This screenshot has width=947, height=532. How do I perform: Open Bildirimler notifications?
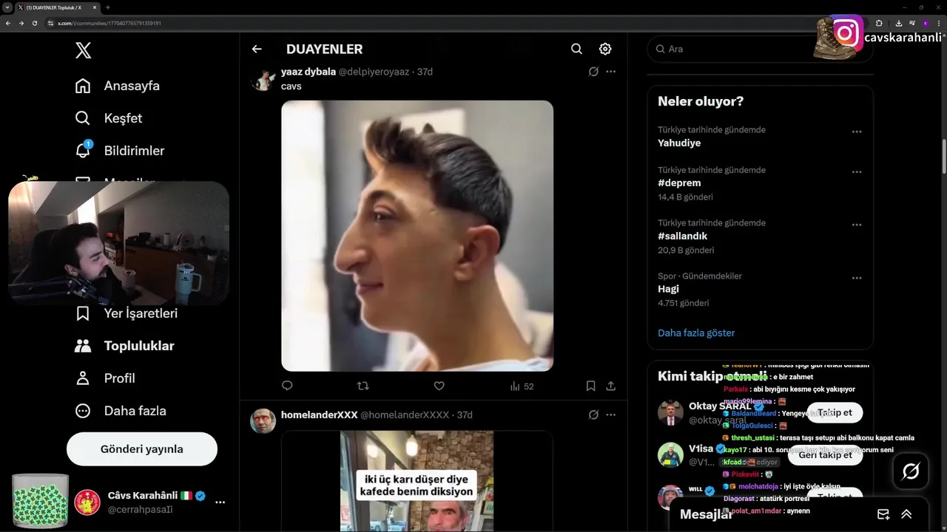click(120, 151)
